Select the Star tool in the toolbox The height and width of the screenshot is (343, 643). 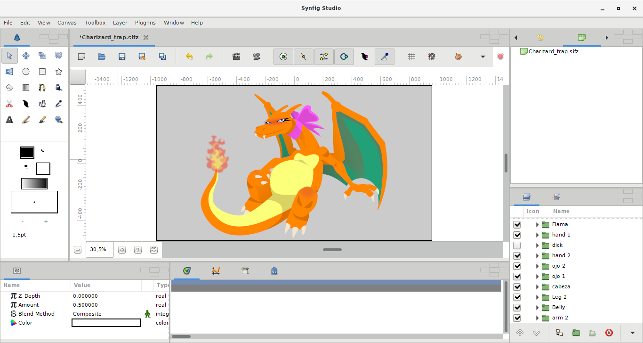tap(59, 72)
